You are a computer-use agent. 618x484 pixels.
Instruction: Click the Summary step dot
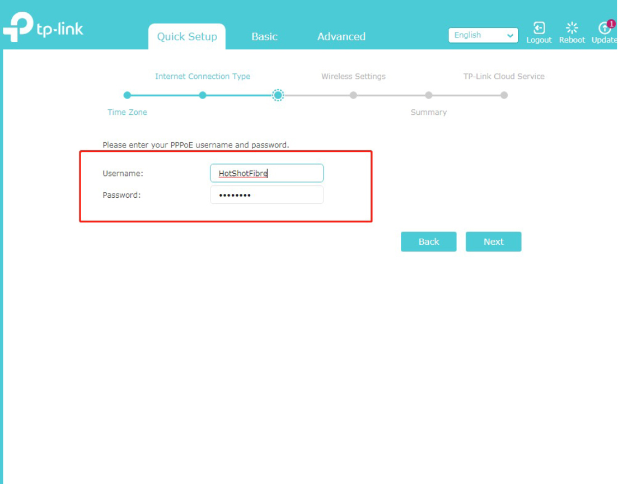[x=429, y=95]
